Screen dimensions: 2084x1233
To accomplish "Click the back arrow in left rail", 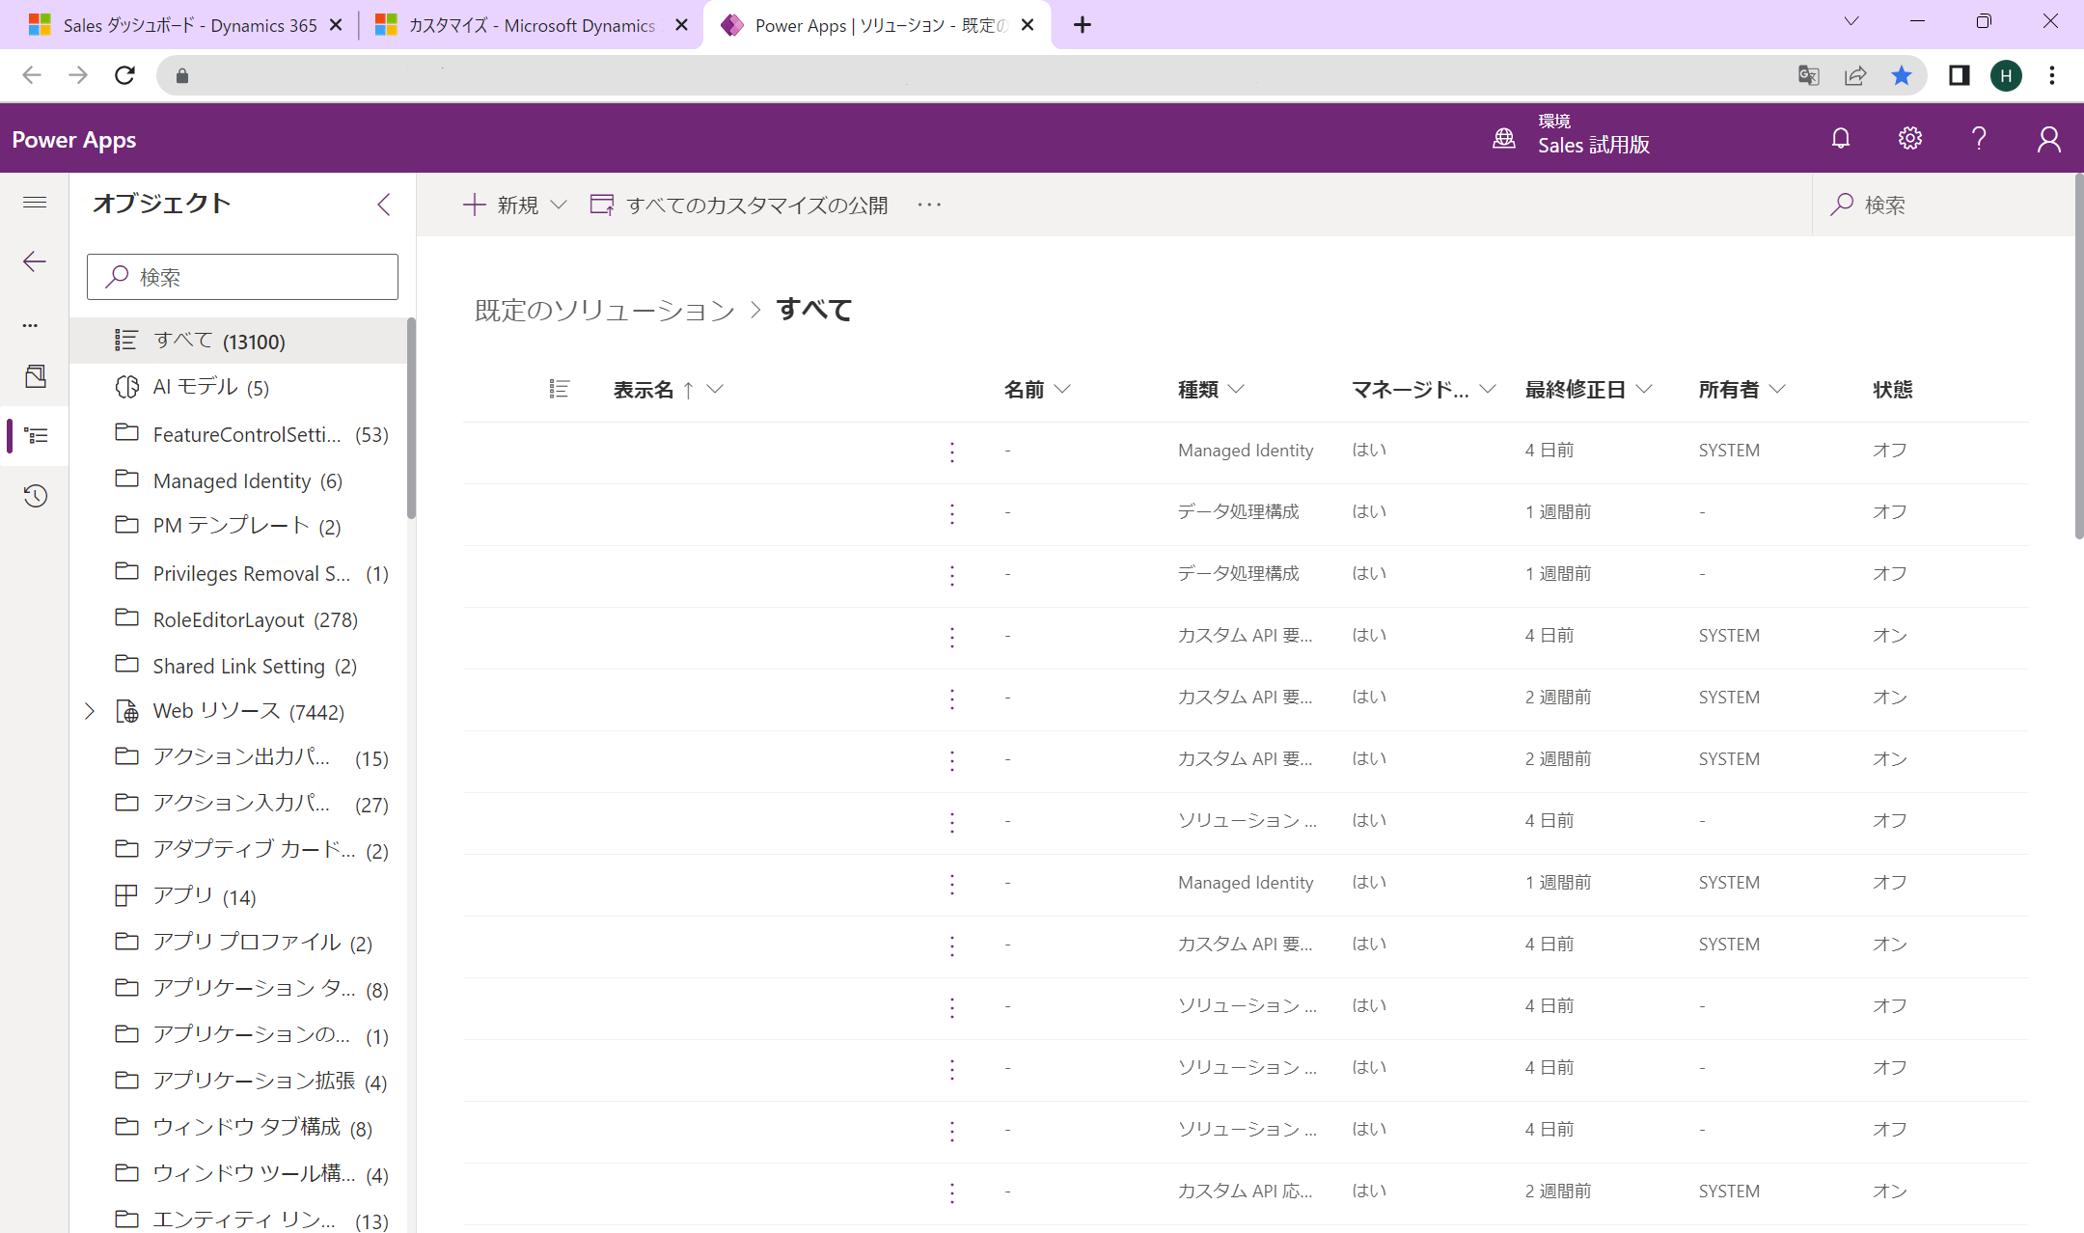I will (x=35, y=261).
